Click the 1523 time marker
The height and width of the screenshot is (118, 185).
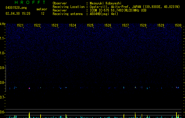click(55, 25)
